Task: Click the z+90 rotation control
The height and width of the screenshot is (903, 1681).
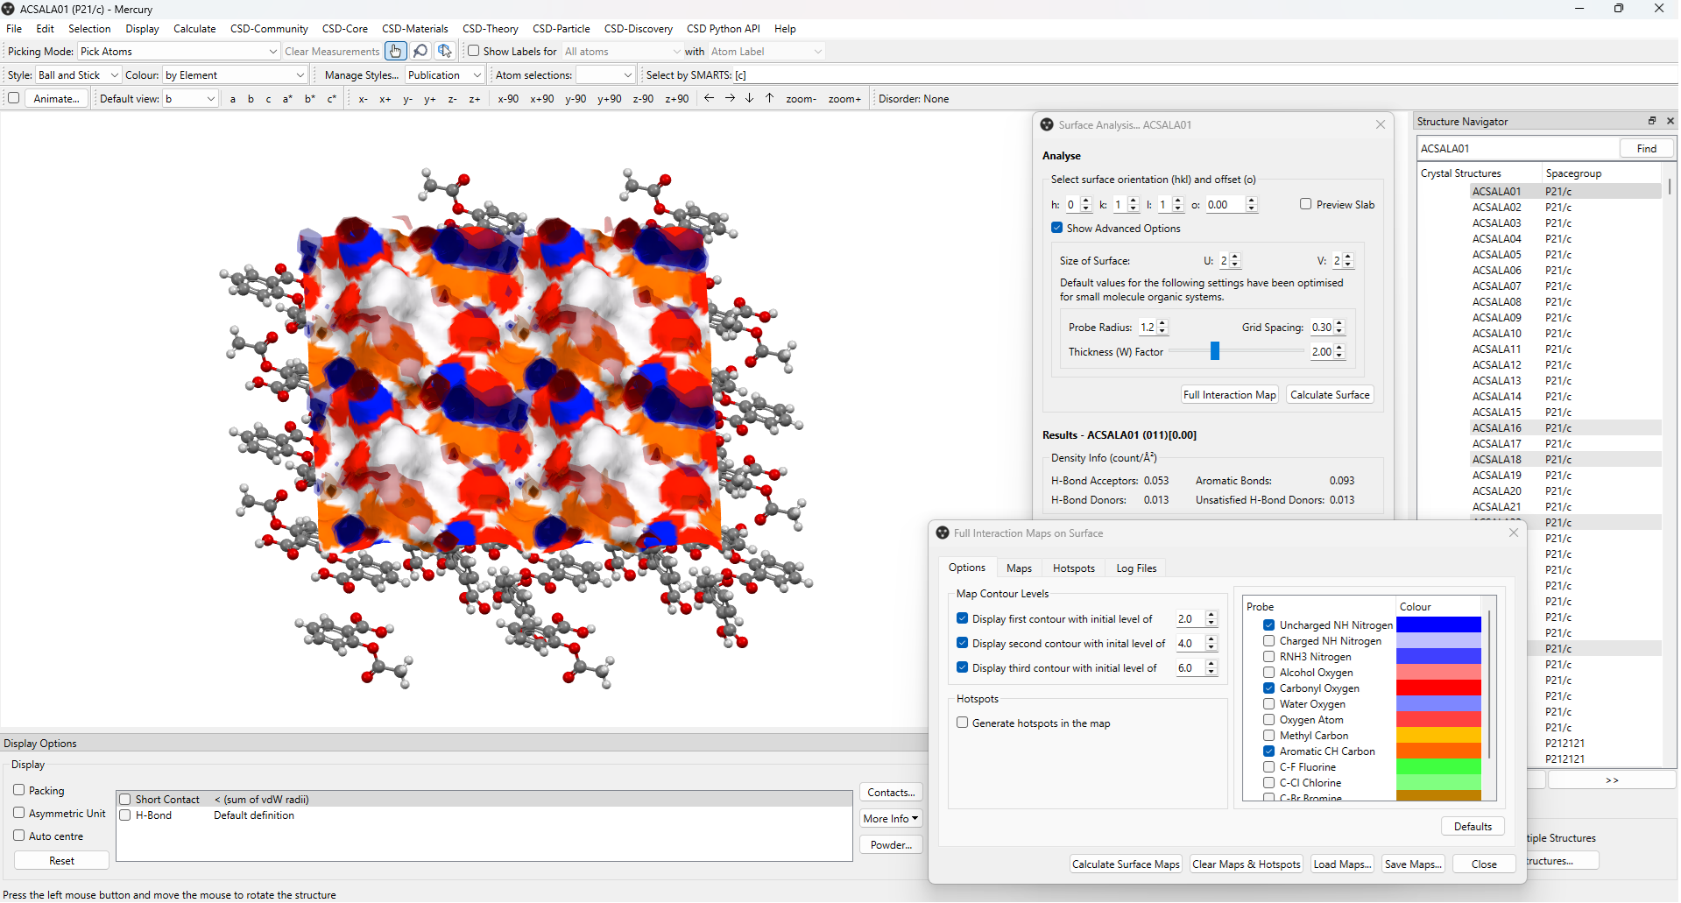Action: [676, 98]
